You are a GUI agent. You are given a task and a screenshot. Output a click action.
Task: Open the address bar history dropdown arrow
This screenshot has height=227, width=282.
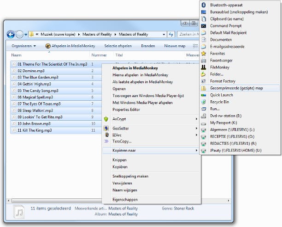point(164,34)
